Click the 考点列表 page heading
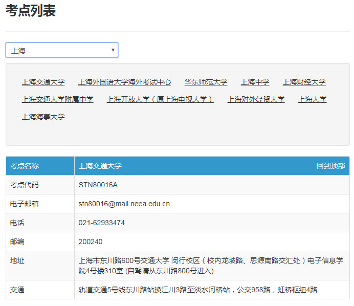This screenshot has height=306, width=354. (31, 10)
